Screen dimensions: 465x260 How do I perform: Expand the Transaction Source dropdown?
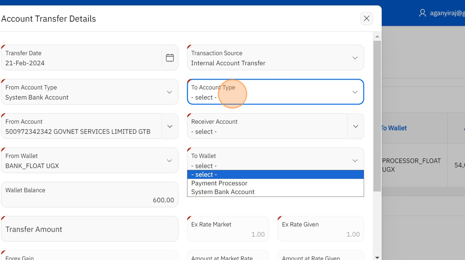click(355, 58)
